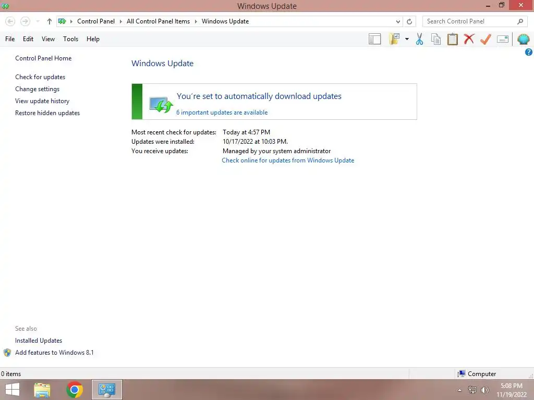The height and width of the screenshot is (400, 534).
Task: Expand arrow after All Control Panel Items
Action: click(x=196, y=21)
